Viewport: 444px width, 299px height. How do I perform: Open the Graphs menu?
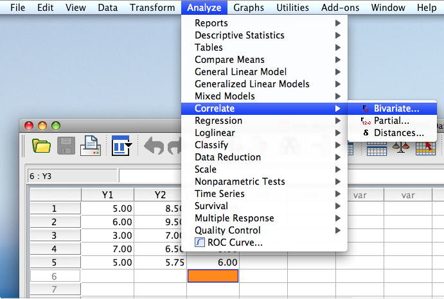tap(249, 7)
